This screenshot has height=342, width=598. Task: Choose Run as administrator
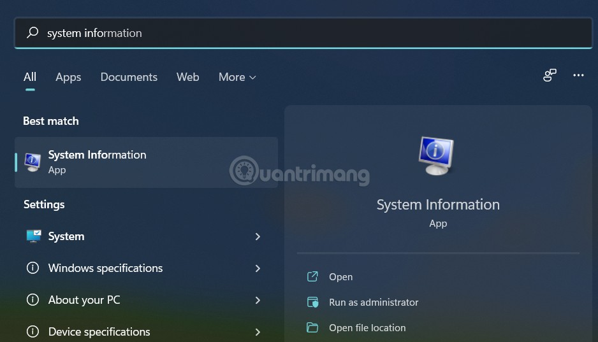(374, 303)
